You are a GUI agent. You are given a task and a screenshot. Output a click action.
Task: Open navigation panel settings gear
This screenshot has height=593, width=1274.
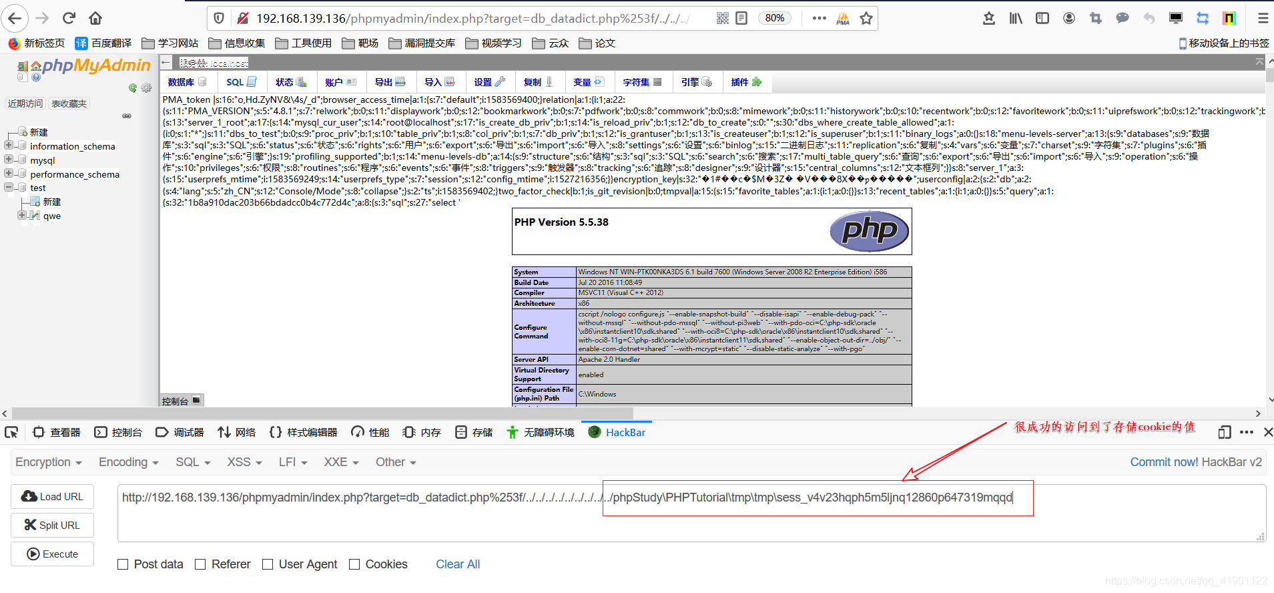[x=146, y=87]
